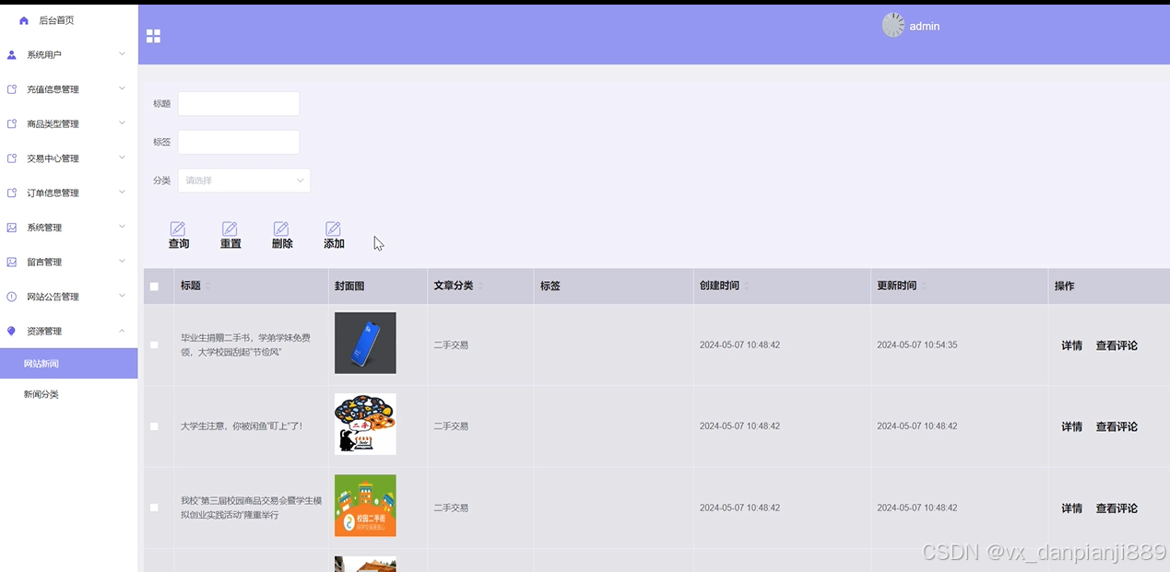Sort by 更新时间 column sort arrows

click(x=924, y=286)
